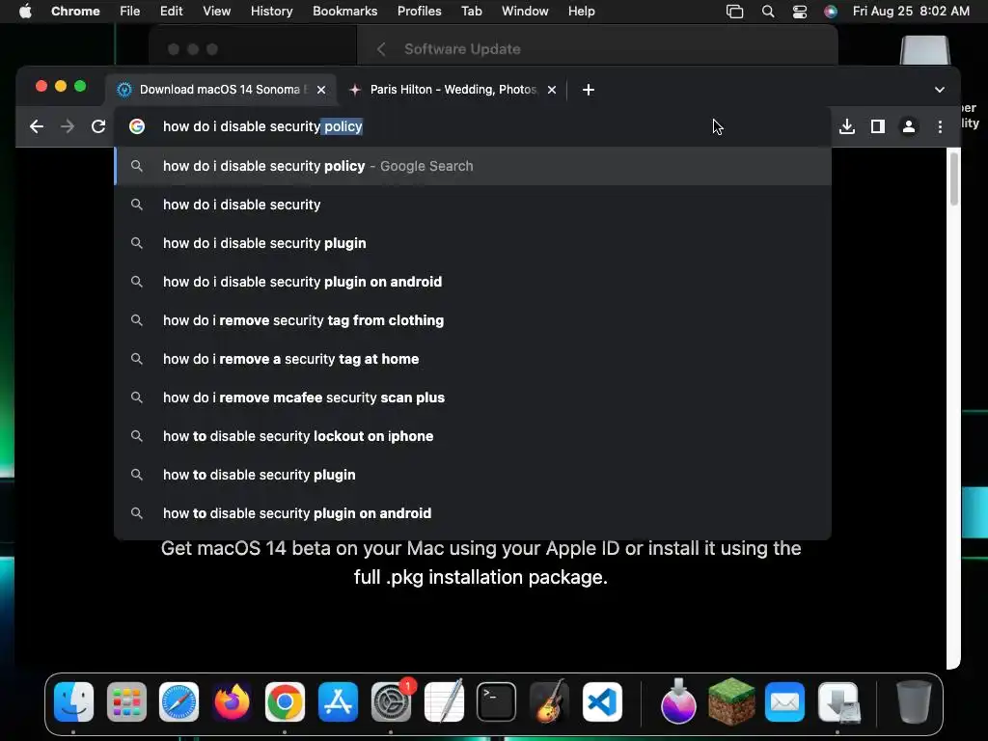Screen dimensions: 988x741
Task: Choose 'how do i disable security plugin on android'
Action: point(473,282)
